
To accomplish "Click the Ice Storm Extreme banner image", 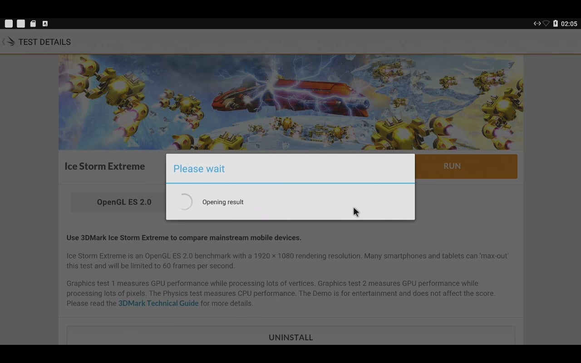I will coord(291,102).
